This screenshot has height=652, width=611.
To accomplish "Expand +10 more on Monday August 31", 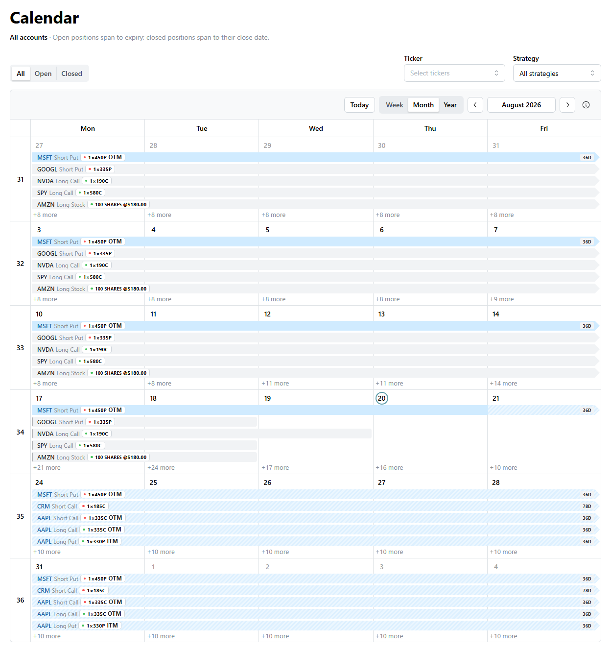I will 47,636.
